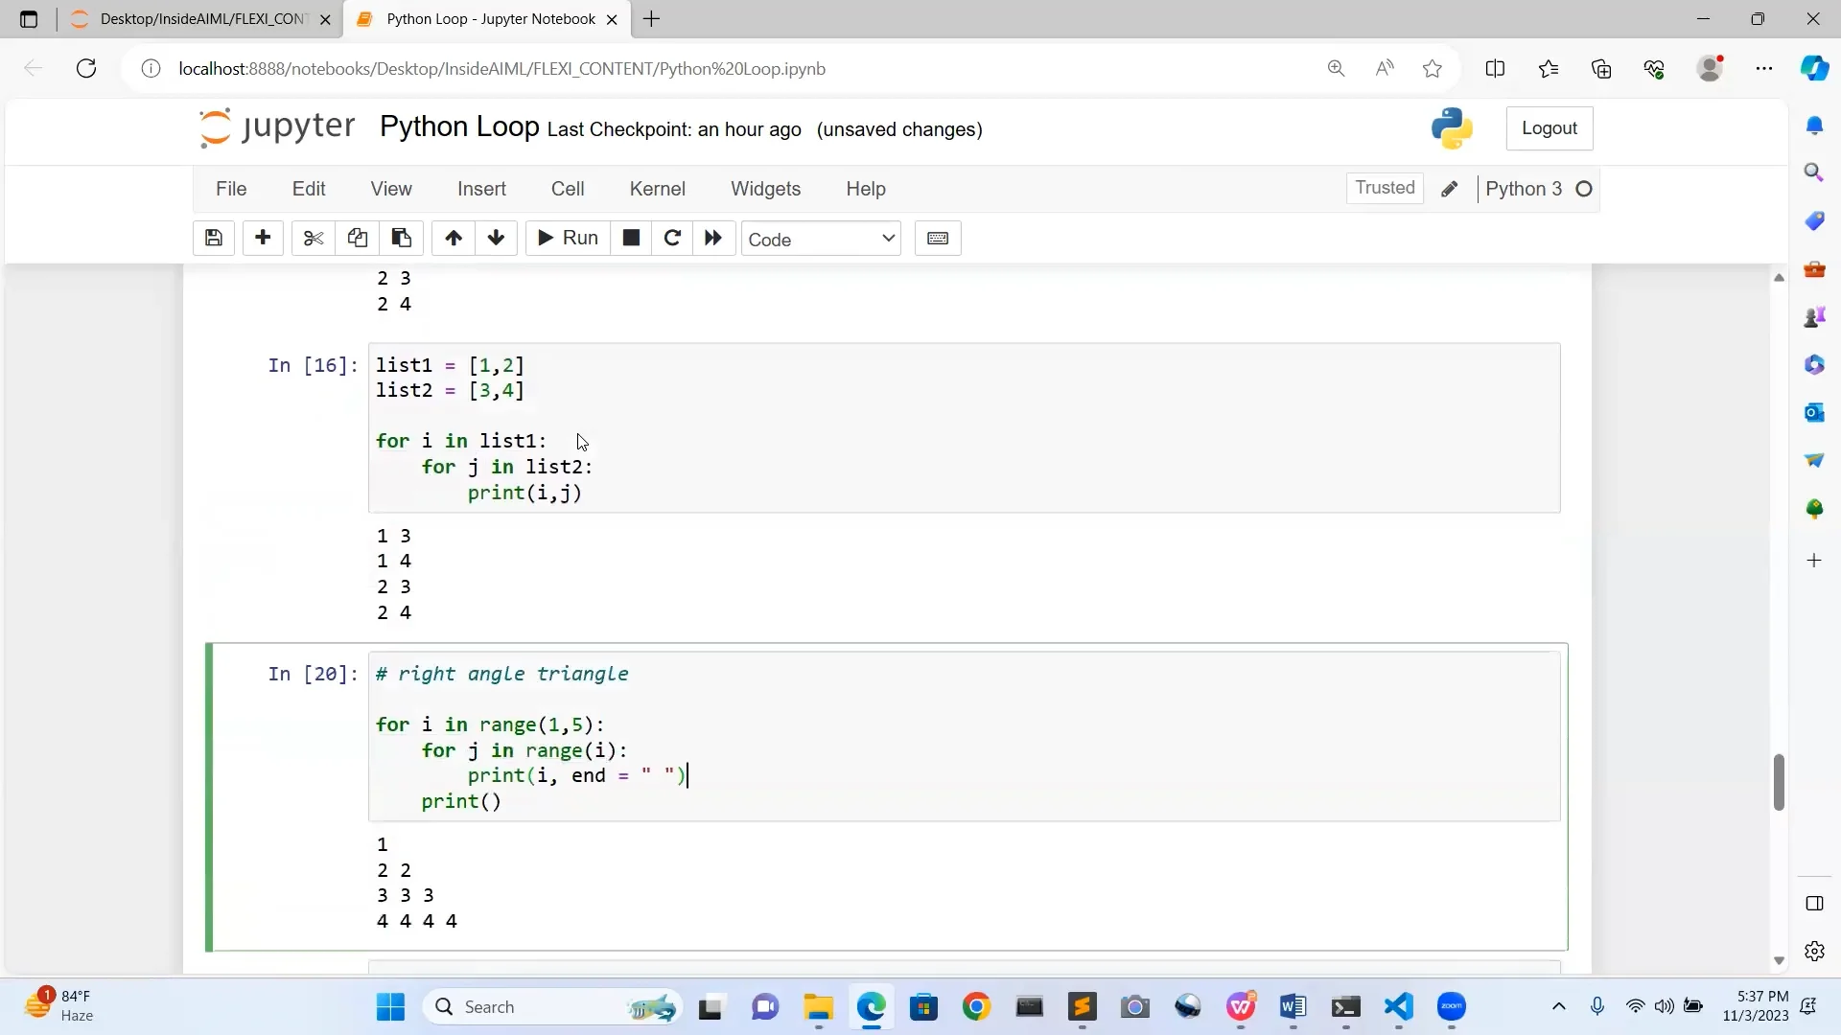Switch to Desktop/InsideAIML browser tab
Screen dimensions: 1841x1035
pos(201,19)
